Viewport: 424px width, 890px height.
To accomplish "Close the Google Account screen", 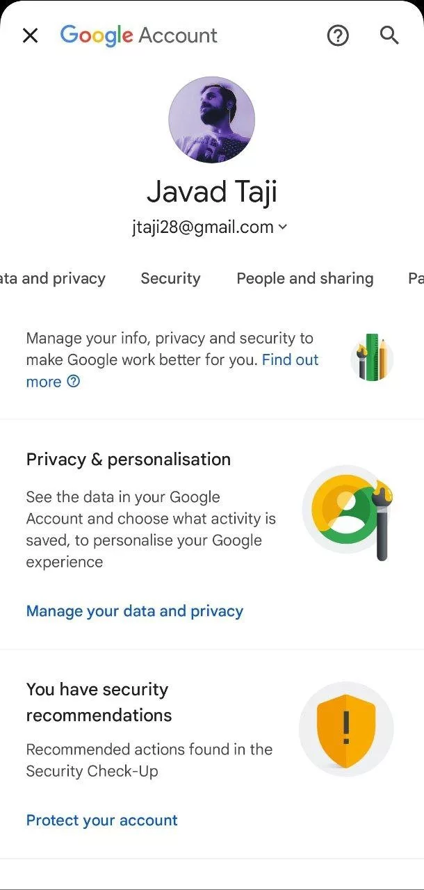I will (x=30, y=35).
